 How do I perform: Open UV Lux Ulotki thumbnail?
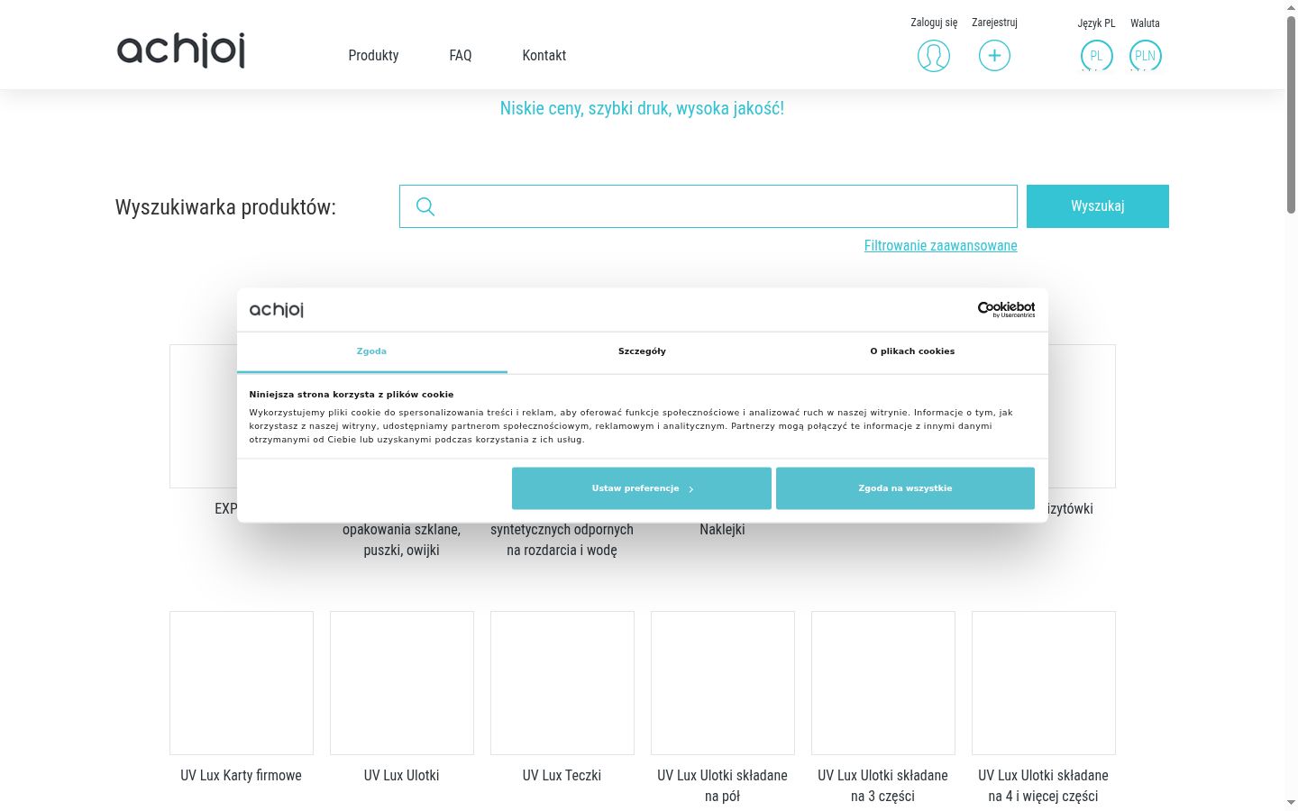(x=402, y=683)
